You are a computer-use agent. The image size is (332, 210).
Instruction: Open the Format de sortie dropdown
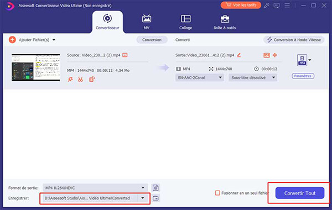coord(95,188)
